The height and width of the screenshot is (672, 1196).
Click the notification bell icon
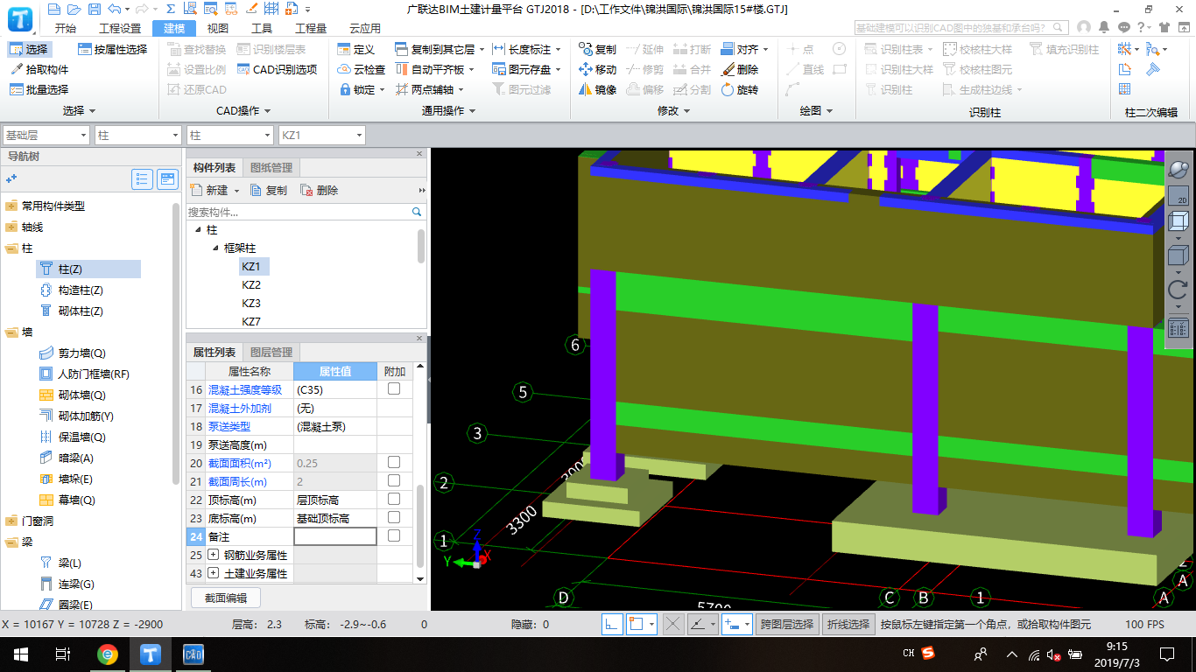click(1106, 28)
